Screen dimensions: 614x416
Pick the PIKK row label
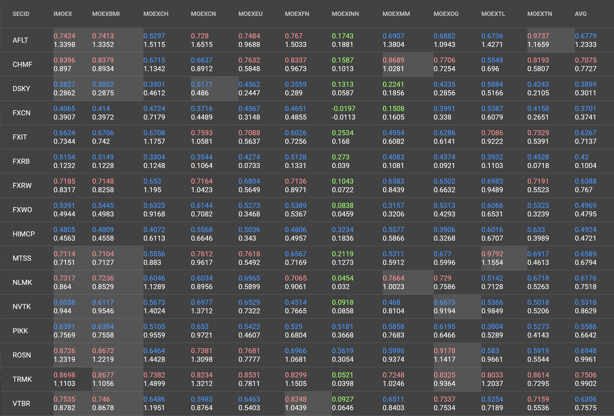(20, 331)
